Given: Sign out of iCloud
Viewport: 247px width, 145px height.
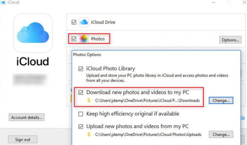Looking at the screenshot, I should pos(23,140).
